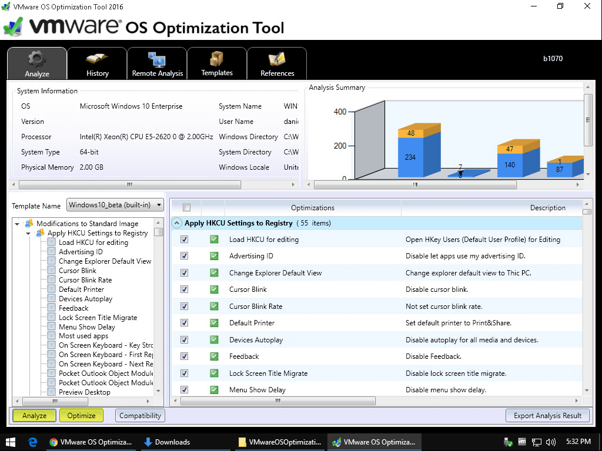
Task: Click green status icon for Menu Show Delay
Action: tap(214, 390)
